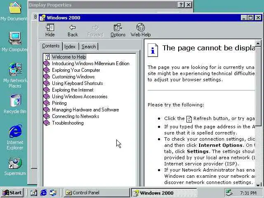Open the Start menu

(x=12, y=193)
